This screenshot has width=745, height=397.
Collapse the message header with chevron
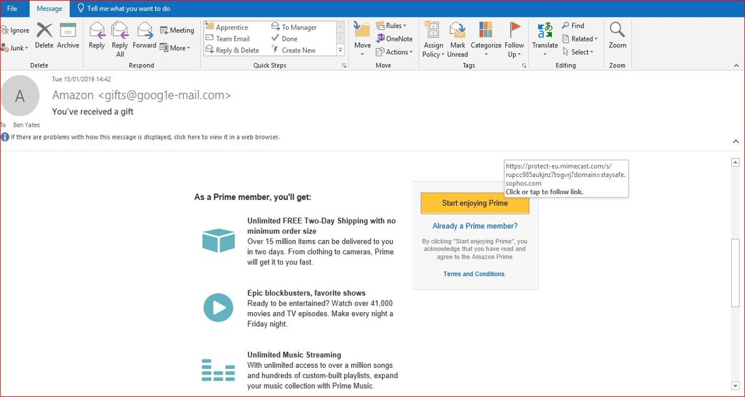[x=735, y=141]
